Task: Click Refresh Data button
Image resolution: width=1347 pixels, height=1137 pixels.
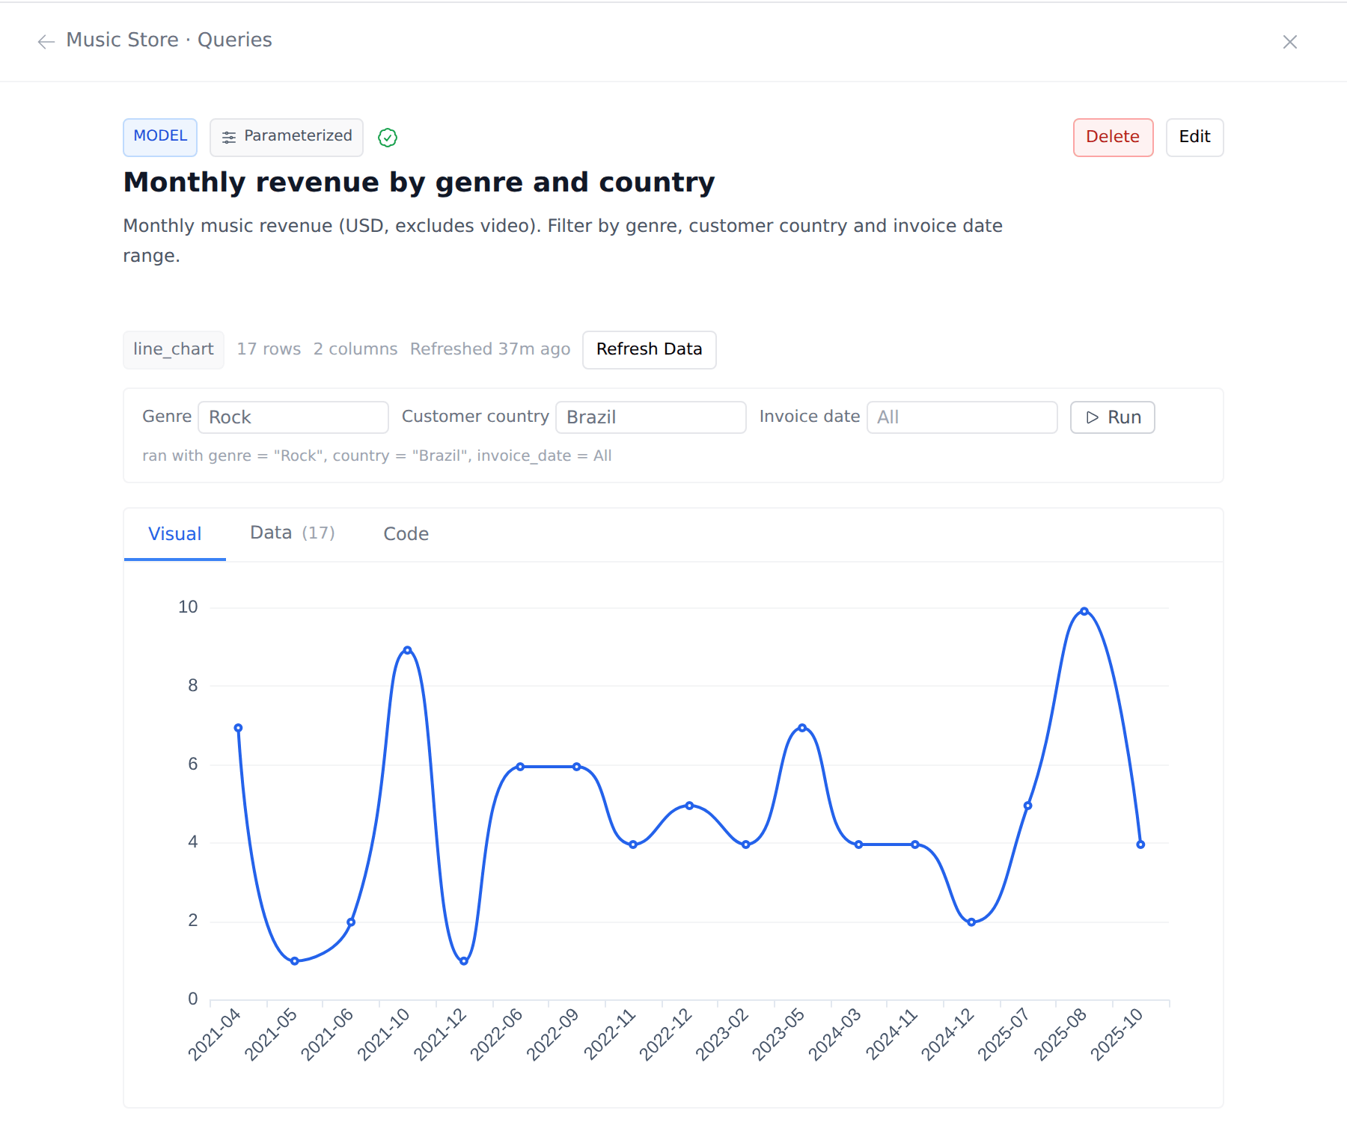Action: pos(649,349)
